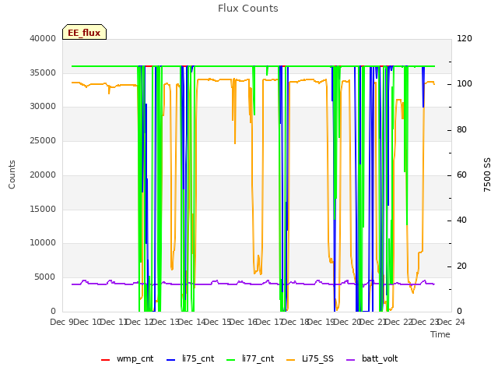The image size is (498, 374).
Task: Click the green li77_cnt legend swatch
Action: pos(231,360)
